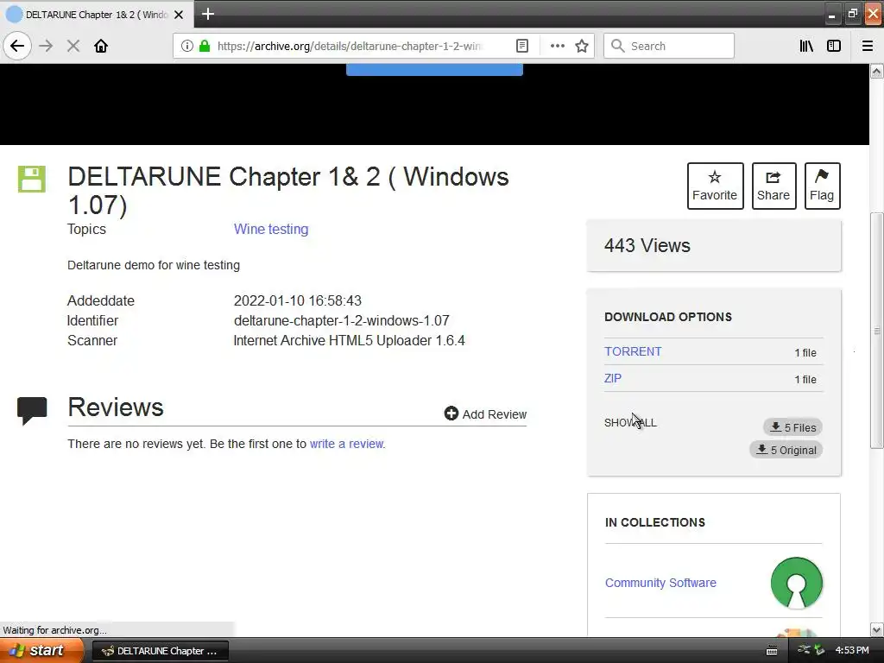
Task: Restore the browser window size button
Action: click(x=852, y=14)
